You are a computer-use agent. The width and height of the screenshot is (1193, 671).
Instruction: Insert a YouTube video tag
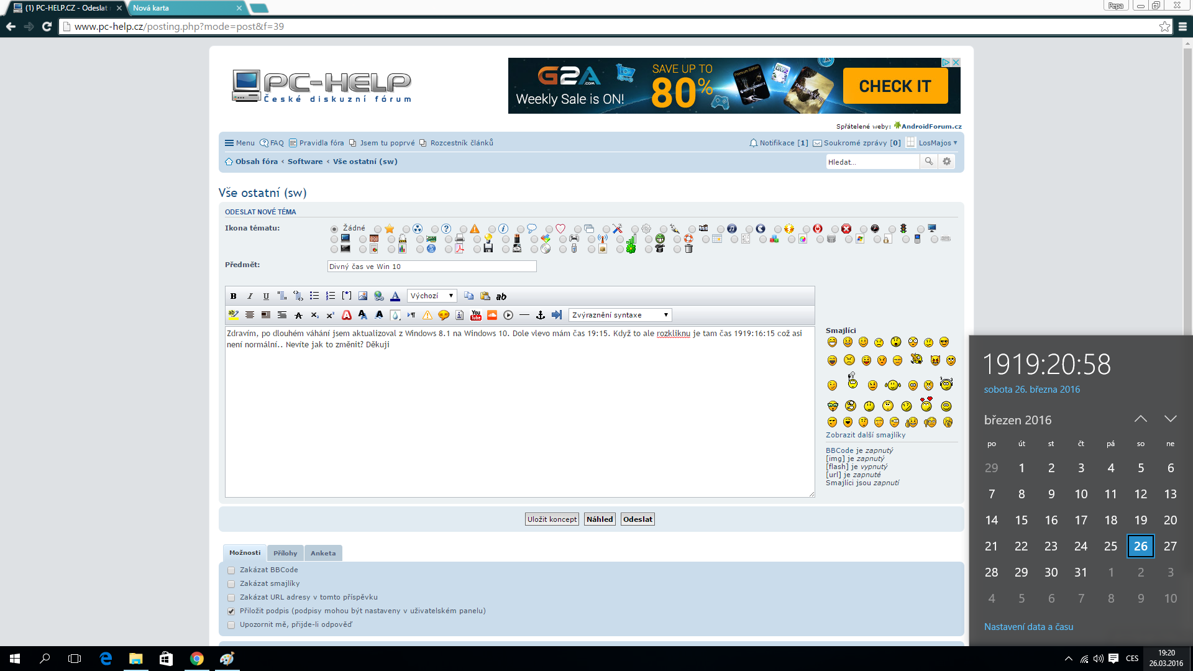[476, 315]
